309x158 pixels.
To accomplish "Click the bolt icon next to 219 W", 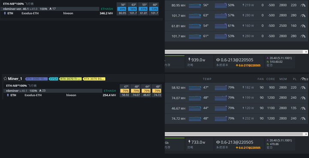I will (243, 5).
